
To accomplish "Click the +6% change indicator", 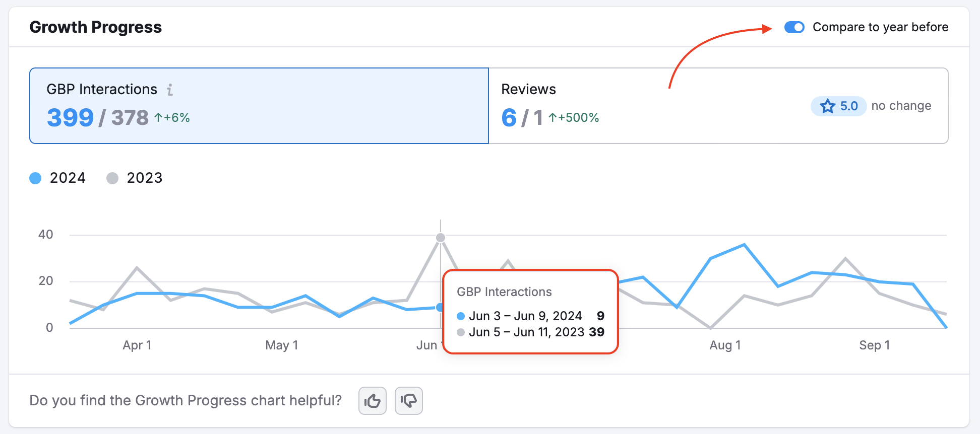I will pos(172,118).
